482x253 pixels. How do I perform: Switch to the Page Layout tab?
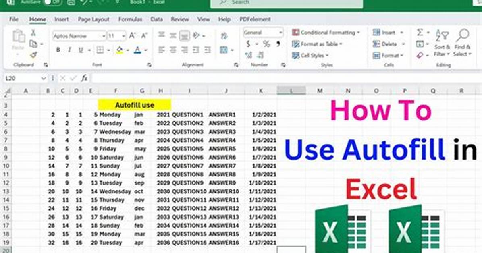click(93, 19)
